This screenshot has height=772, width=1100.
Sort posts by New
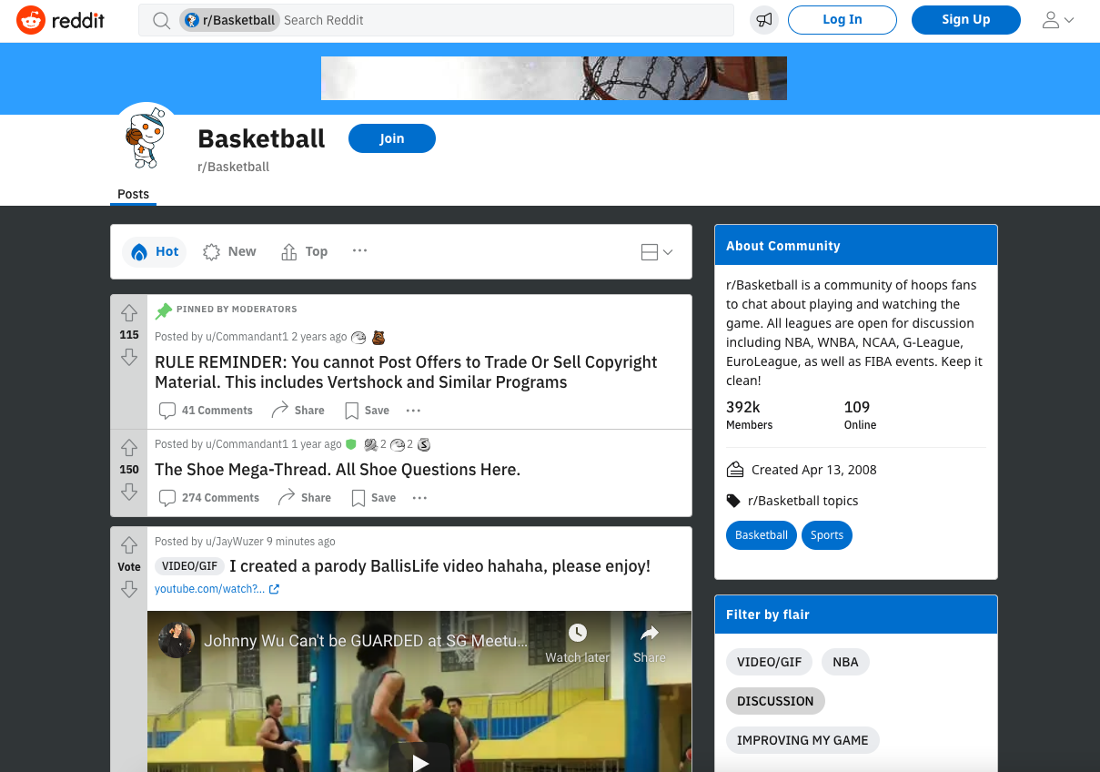coord(229,251)
